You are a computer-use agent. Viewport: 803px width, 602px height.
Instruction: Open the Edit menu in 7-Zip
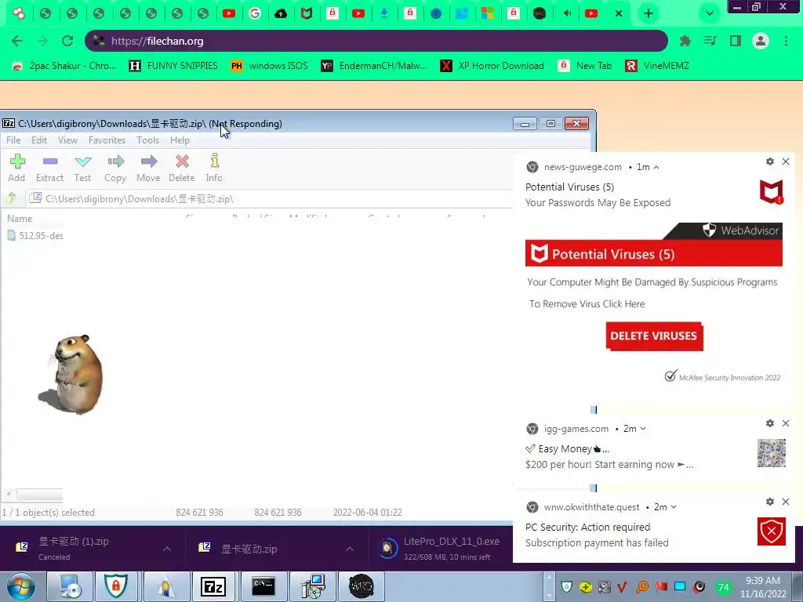click(39, 140)
